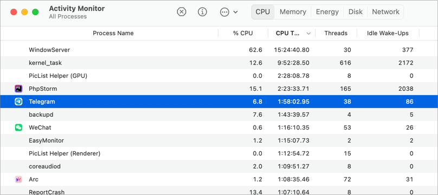This screenshot has width=438, height=195.
Task: Sort by the % CPU column header
Action: (243, 33)
